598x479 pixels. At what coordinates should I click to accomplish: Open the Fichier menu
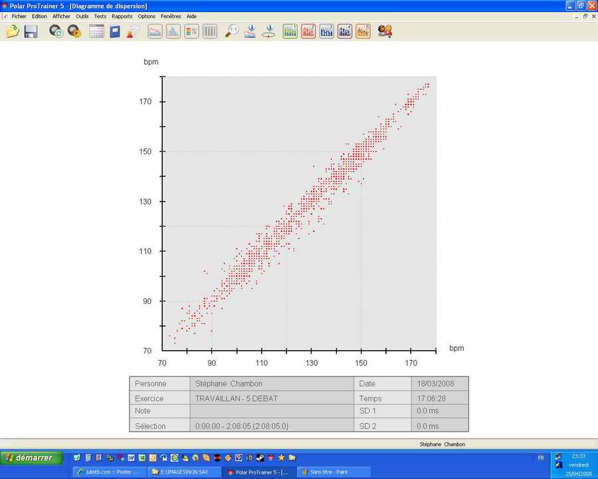[x=19, y=16]
